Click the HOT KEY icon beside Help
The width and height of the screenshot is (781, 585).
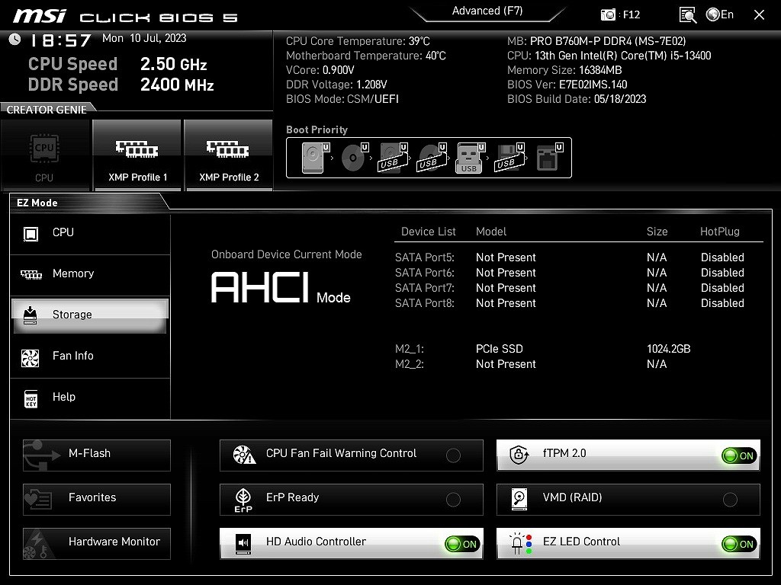[x=31, y=398]
